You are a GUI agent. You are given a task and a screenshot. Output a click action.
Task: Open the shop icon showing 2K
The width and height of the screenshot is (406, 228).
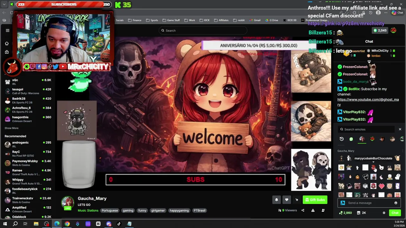(x=361, y=213)
